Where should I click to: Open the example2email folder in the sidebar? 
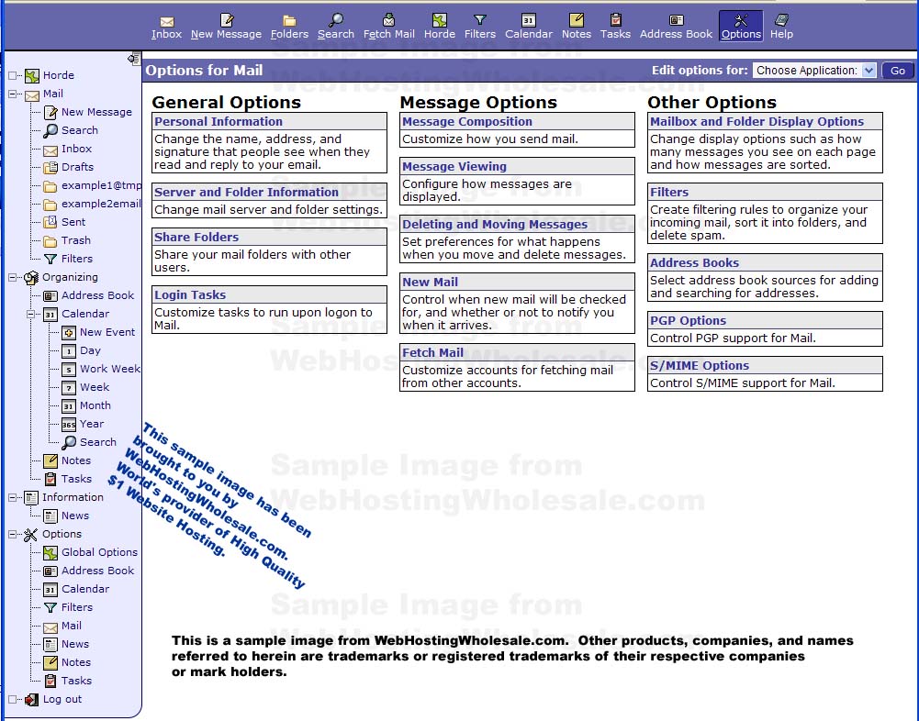pos(101,204)
